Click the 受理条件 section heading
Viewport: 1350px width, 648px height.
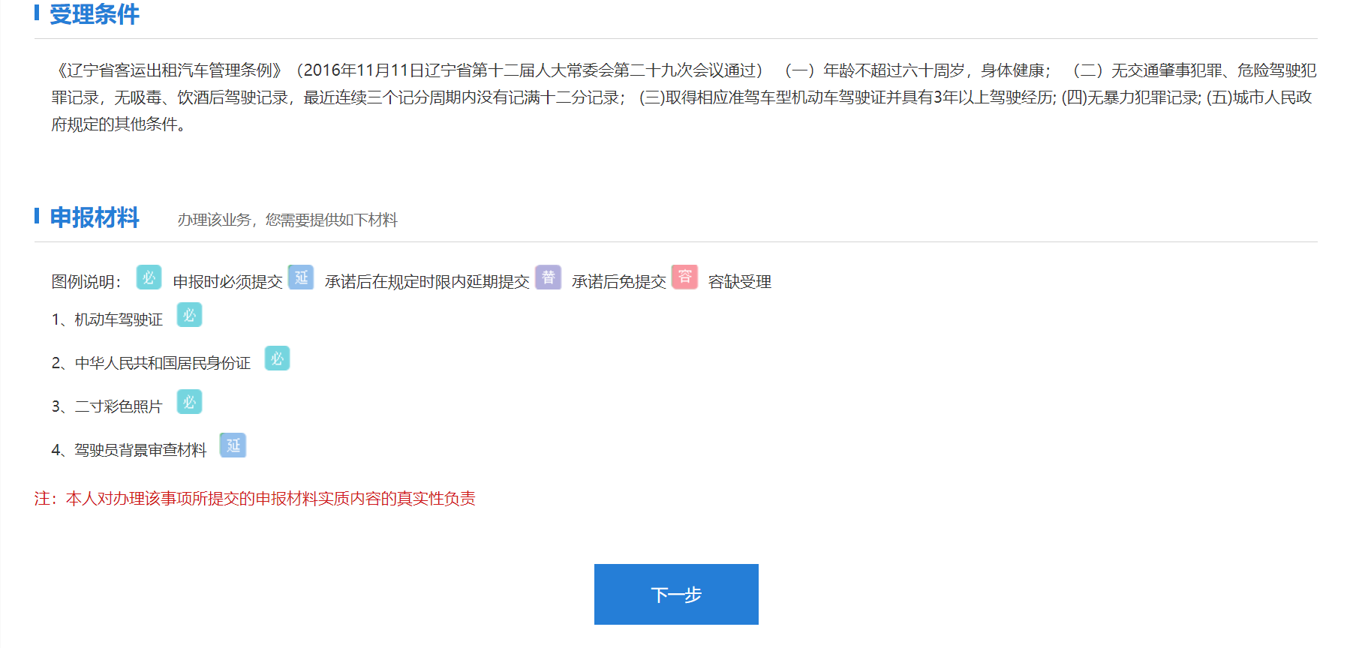click(94, 14)
